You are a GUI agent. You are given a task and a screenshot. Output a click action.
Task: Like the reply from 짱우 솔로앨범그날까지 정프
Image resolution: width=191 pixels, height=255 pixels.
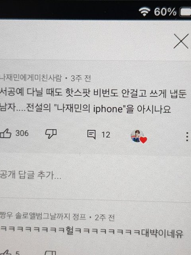(6, 252)
